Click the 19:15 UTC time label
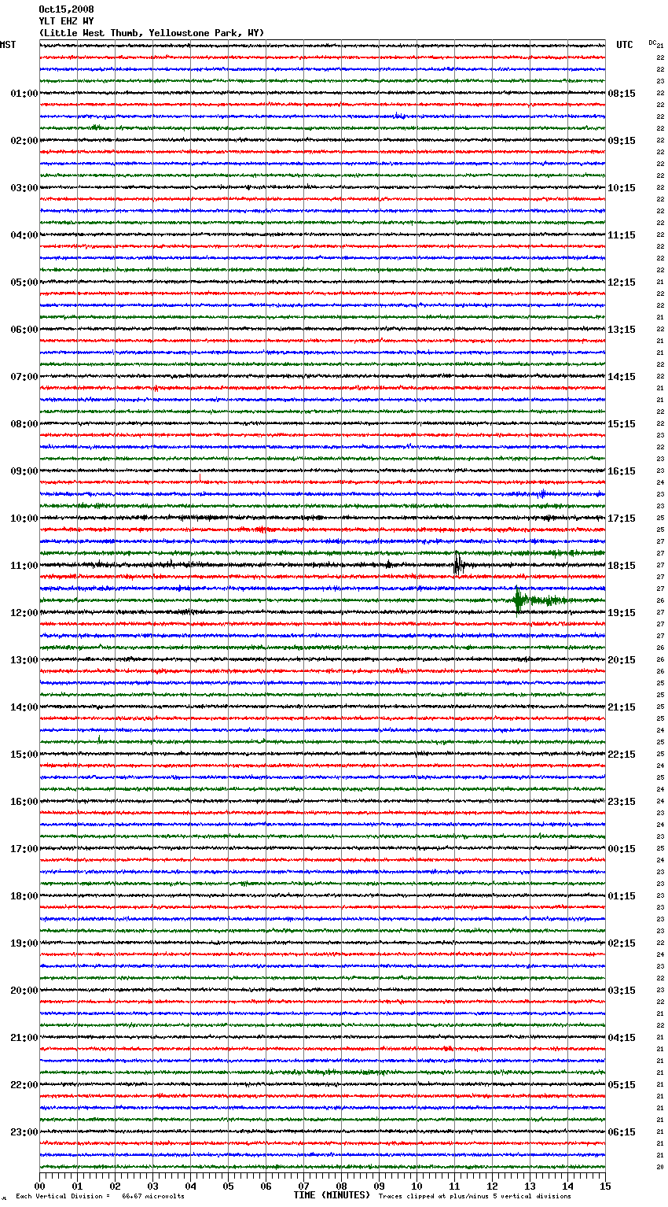Viewport: 668px width, 1207px height. (622, 613)
